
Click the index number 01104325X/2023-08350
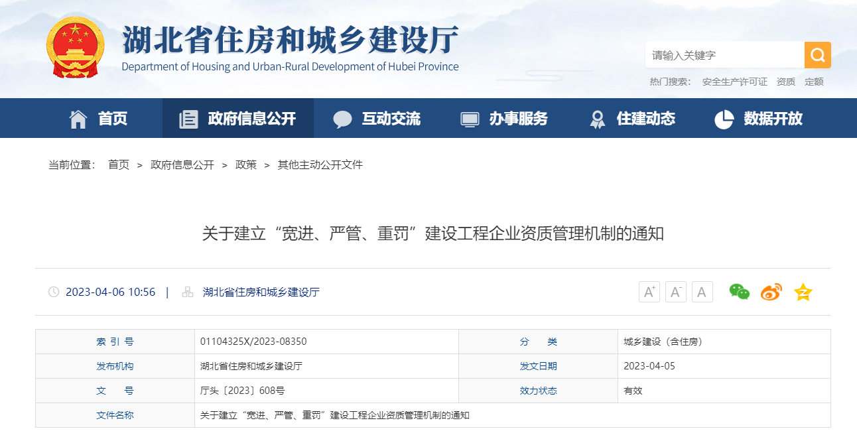click(x=253, y=342)
